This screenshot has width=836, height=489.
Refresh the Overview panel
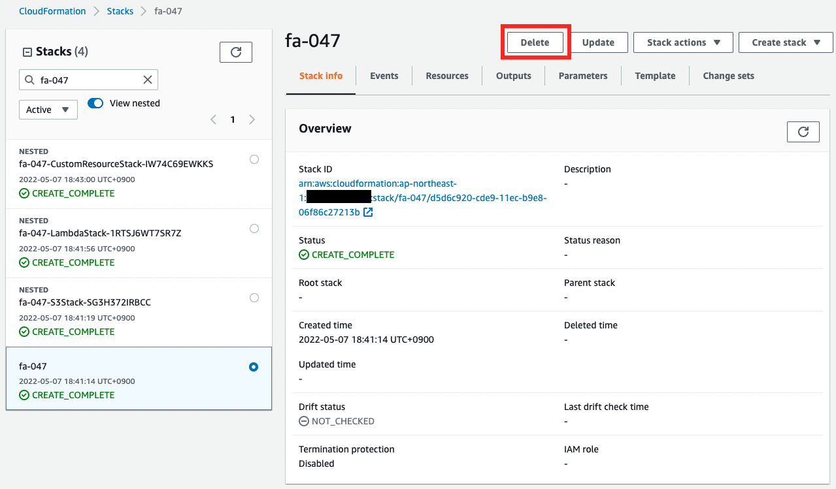pos(803,132)
